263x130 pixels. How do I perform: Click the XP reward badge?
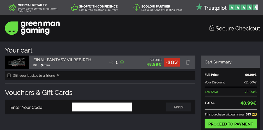[x=255, y=115]
